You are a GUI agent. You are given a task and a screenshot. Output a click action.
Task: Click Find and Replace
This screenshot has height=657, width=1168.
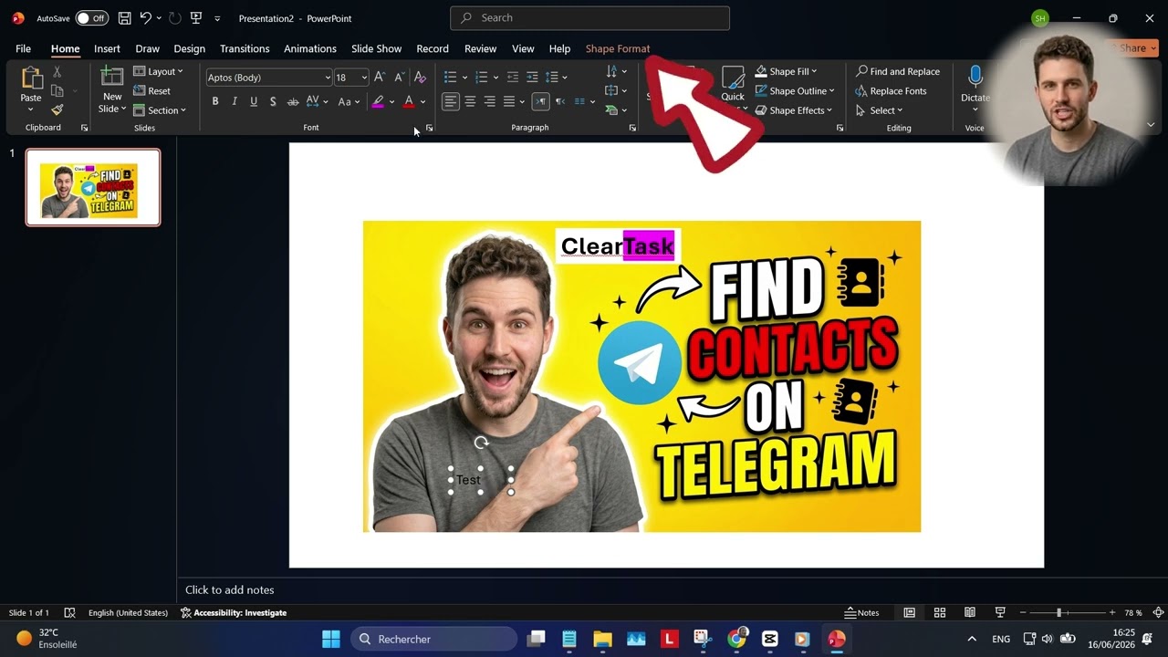pos(898,71)
